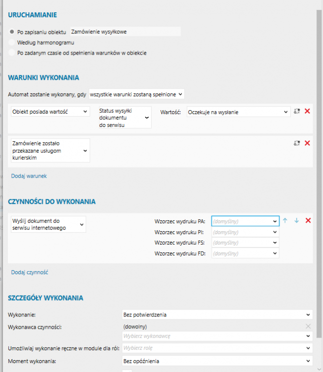Click the 'Wartość:' label
This screenshot has width=323, height=372.
coord(170,112)
